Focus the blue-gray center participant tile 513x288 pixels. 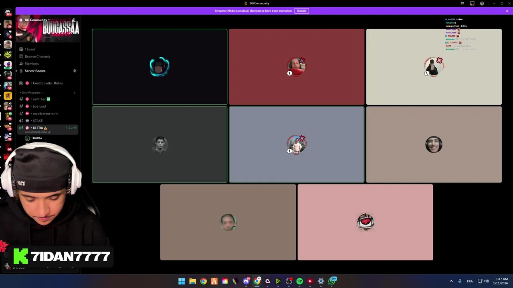tap(297, 144)
